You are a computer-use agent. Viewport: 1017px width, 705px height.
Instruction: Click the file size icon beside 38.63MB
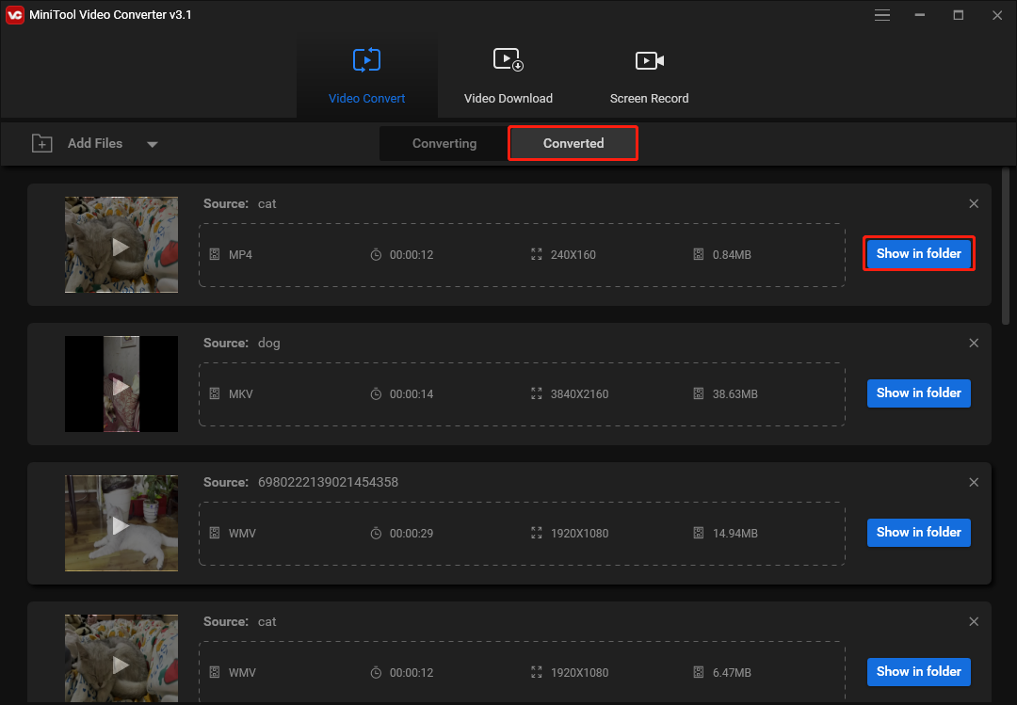pyautogui.click(x=699, y=393)
